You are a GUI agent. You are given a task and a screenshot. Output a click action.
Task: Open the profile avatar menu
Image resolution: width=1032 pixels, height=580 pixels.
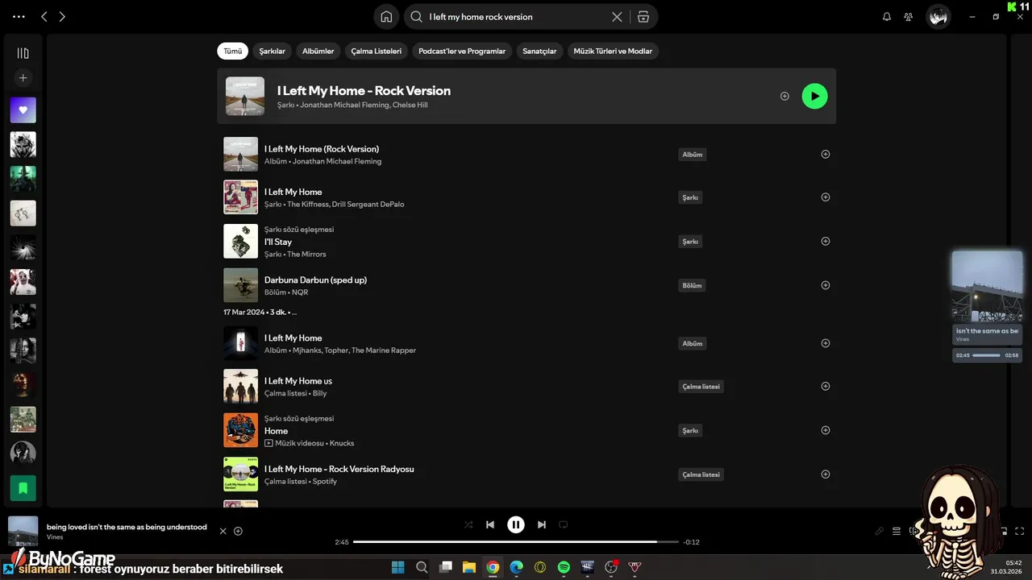pyautogui.click(x=938, y=16)
